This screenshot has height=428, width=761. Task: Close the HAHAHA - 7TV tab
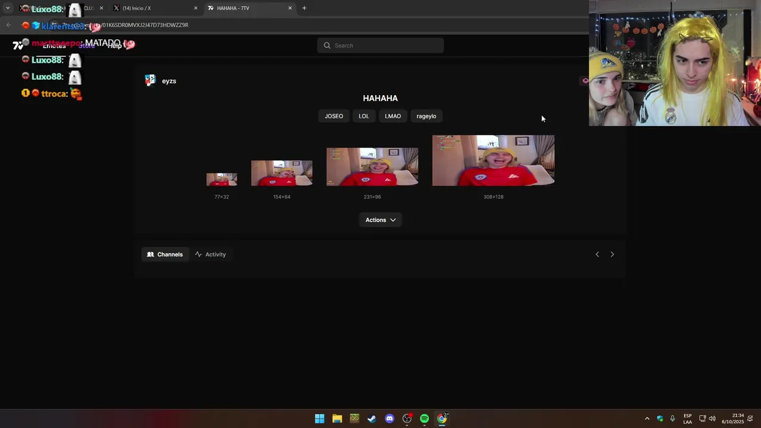[x=290, y=8]
